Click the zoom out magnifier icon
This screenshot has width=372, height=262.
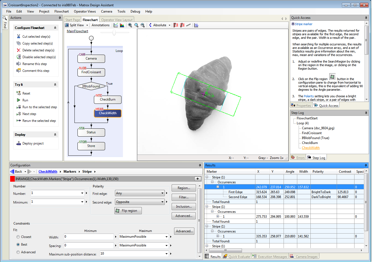point(143,25)
